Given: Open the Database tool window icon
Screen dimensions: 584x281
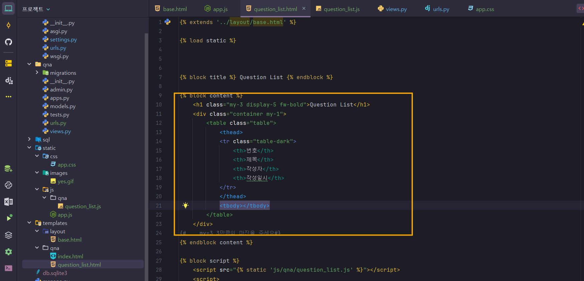Looking at the screenshot, I should pyautogui.click(x=8, y=169).
